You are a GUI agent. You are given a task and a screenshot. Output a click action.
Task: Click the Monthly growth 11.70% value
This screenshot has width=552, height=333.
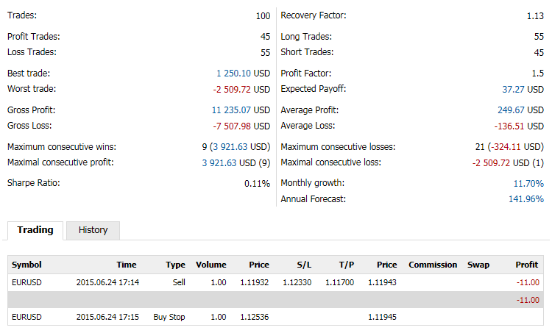click(x=528, y=183)
